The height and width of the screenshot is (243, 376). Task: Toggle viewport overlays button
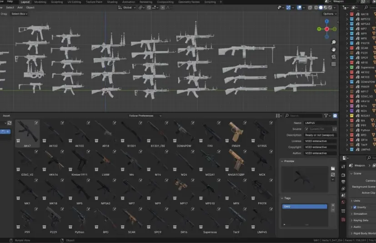pos(299,8)
